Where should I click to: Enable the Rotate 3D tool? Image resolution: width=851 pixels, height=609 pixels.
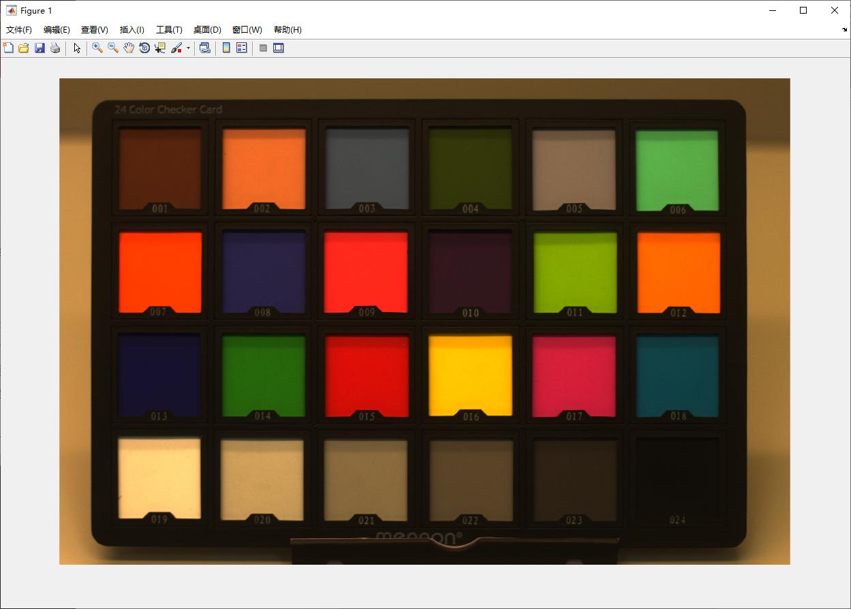[x=144, y=48]
